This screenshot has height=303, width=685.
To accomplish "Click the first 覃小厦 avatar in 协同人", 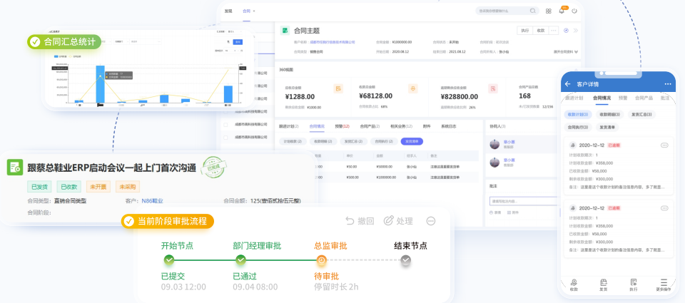I will (x=494, y=145).
